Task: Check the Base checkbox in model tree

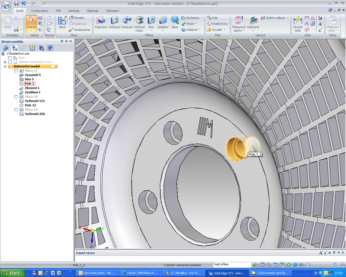Action: coord(10,58)
